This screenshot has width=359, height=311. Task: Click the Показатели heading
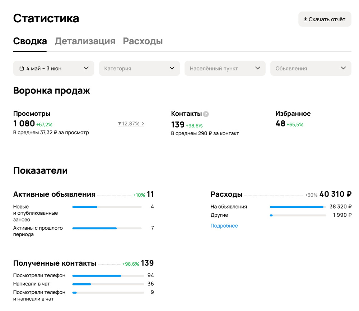pyautogui.click(x=40, y=171)
